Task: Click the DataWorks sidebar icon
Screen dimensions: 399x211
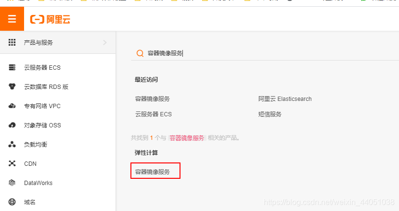Action: [12, 183]
